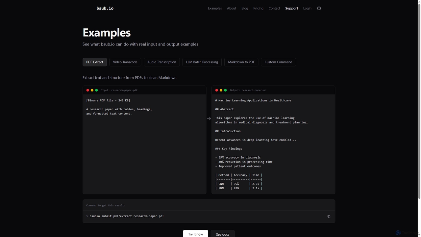This screenshot has width=421, height=237.
Task: Click the yellow dot in Output window
Action: click(221, 90)
